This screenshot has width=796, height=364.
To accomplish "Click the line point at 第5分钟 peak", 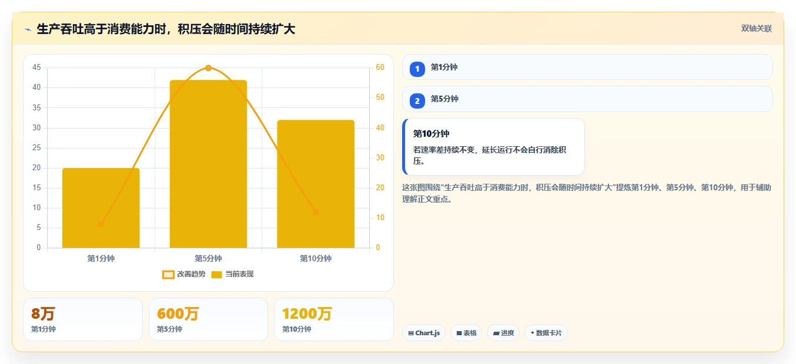I will point(208,68).
